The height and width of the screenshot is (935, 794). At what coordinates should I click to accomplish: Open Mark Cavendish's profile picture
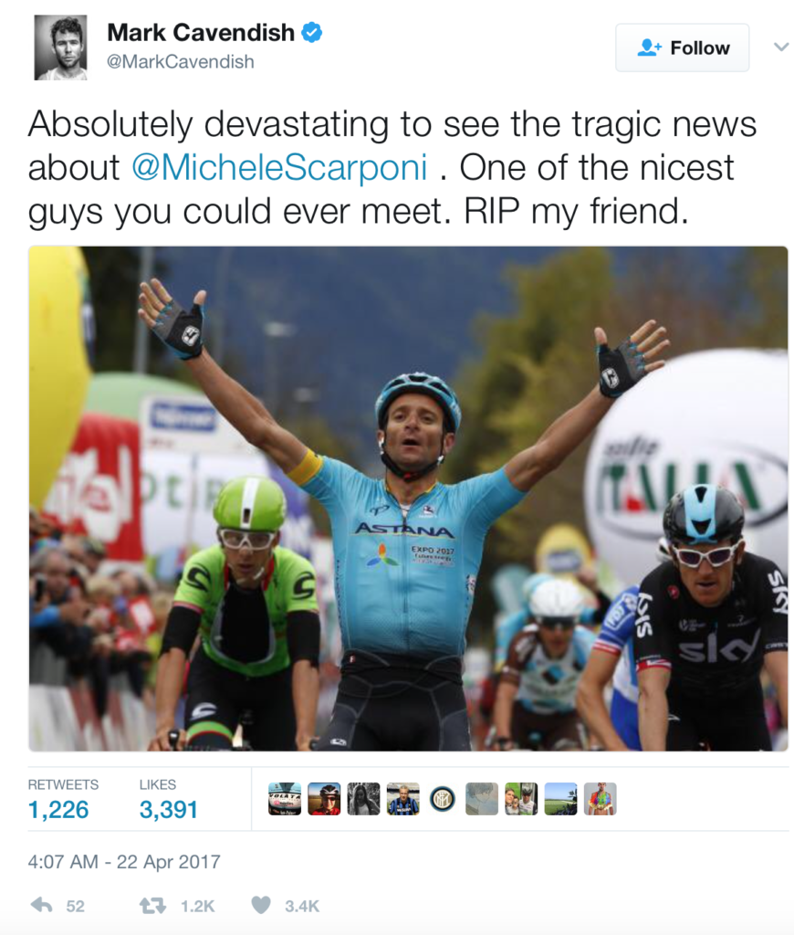coord(61,47)
